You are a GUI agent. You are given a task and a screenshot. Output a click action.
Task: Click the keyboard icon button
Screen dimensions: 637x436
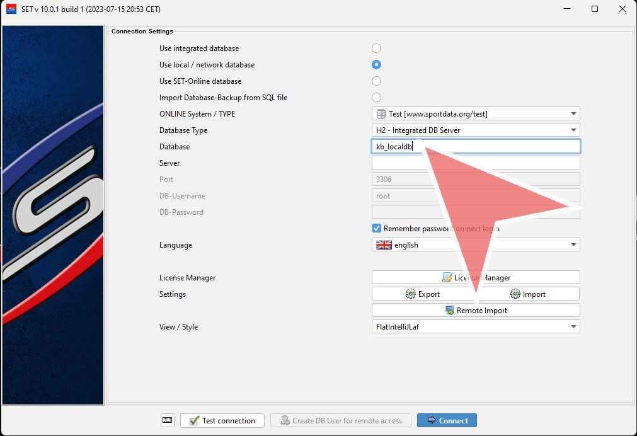pos(167,420)
